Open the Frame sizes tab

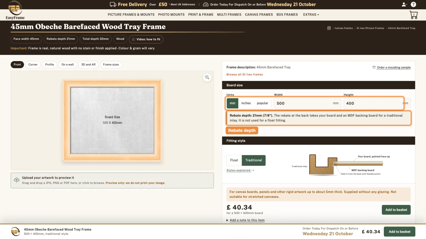click(111, 65)
